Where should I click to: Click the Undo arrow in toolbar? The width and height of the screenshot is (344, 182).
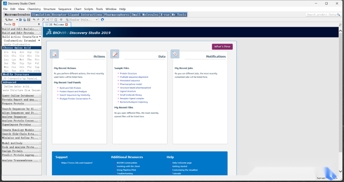click(x=34, y=20)
